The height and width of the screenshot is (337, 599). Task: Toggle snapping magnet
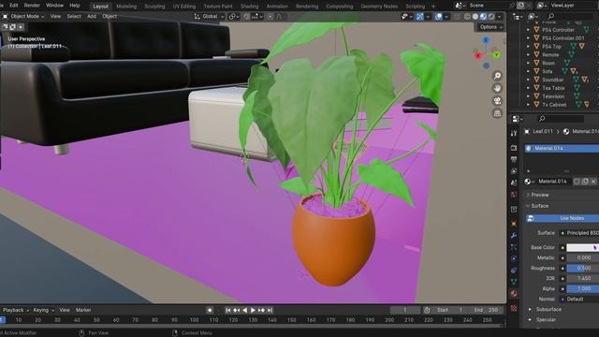tap(247, 17)
